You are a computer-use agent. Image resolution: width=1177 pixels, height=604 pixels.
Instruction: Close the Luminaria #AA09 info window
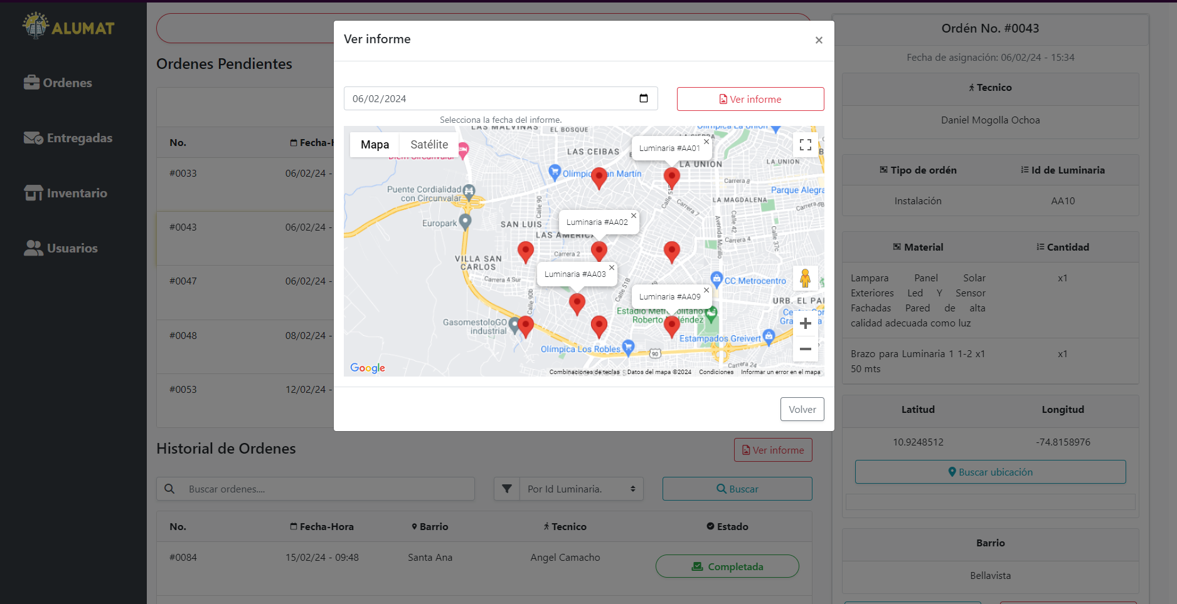click(706, 290)
